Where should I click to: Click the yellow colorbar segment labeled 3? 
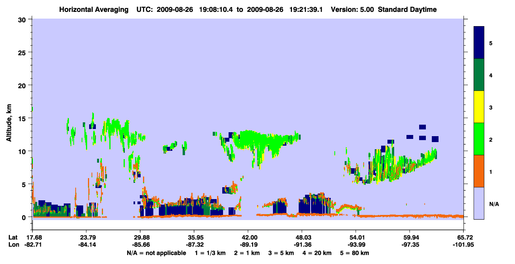point(479,107)
